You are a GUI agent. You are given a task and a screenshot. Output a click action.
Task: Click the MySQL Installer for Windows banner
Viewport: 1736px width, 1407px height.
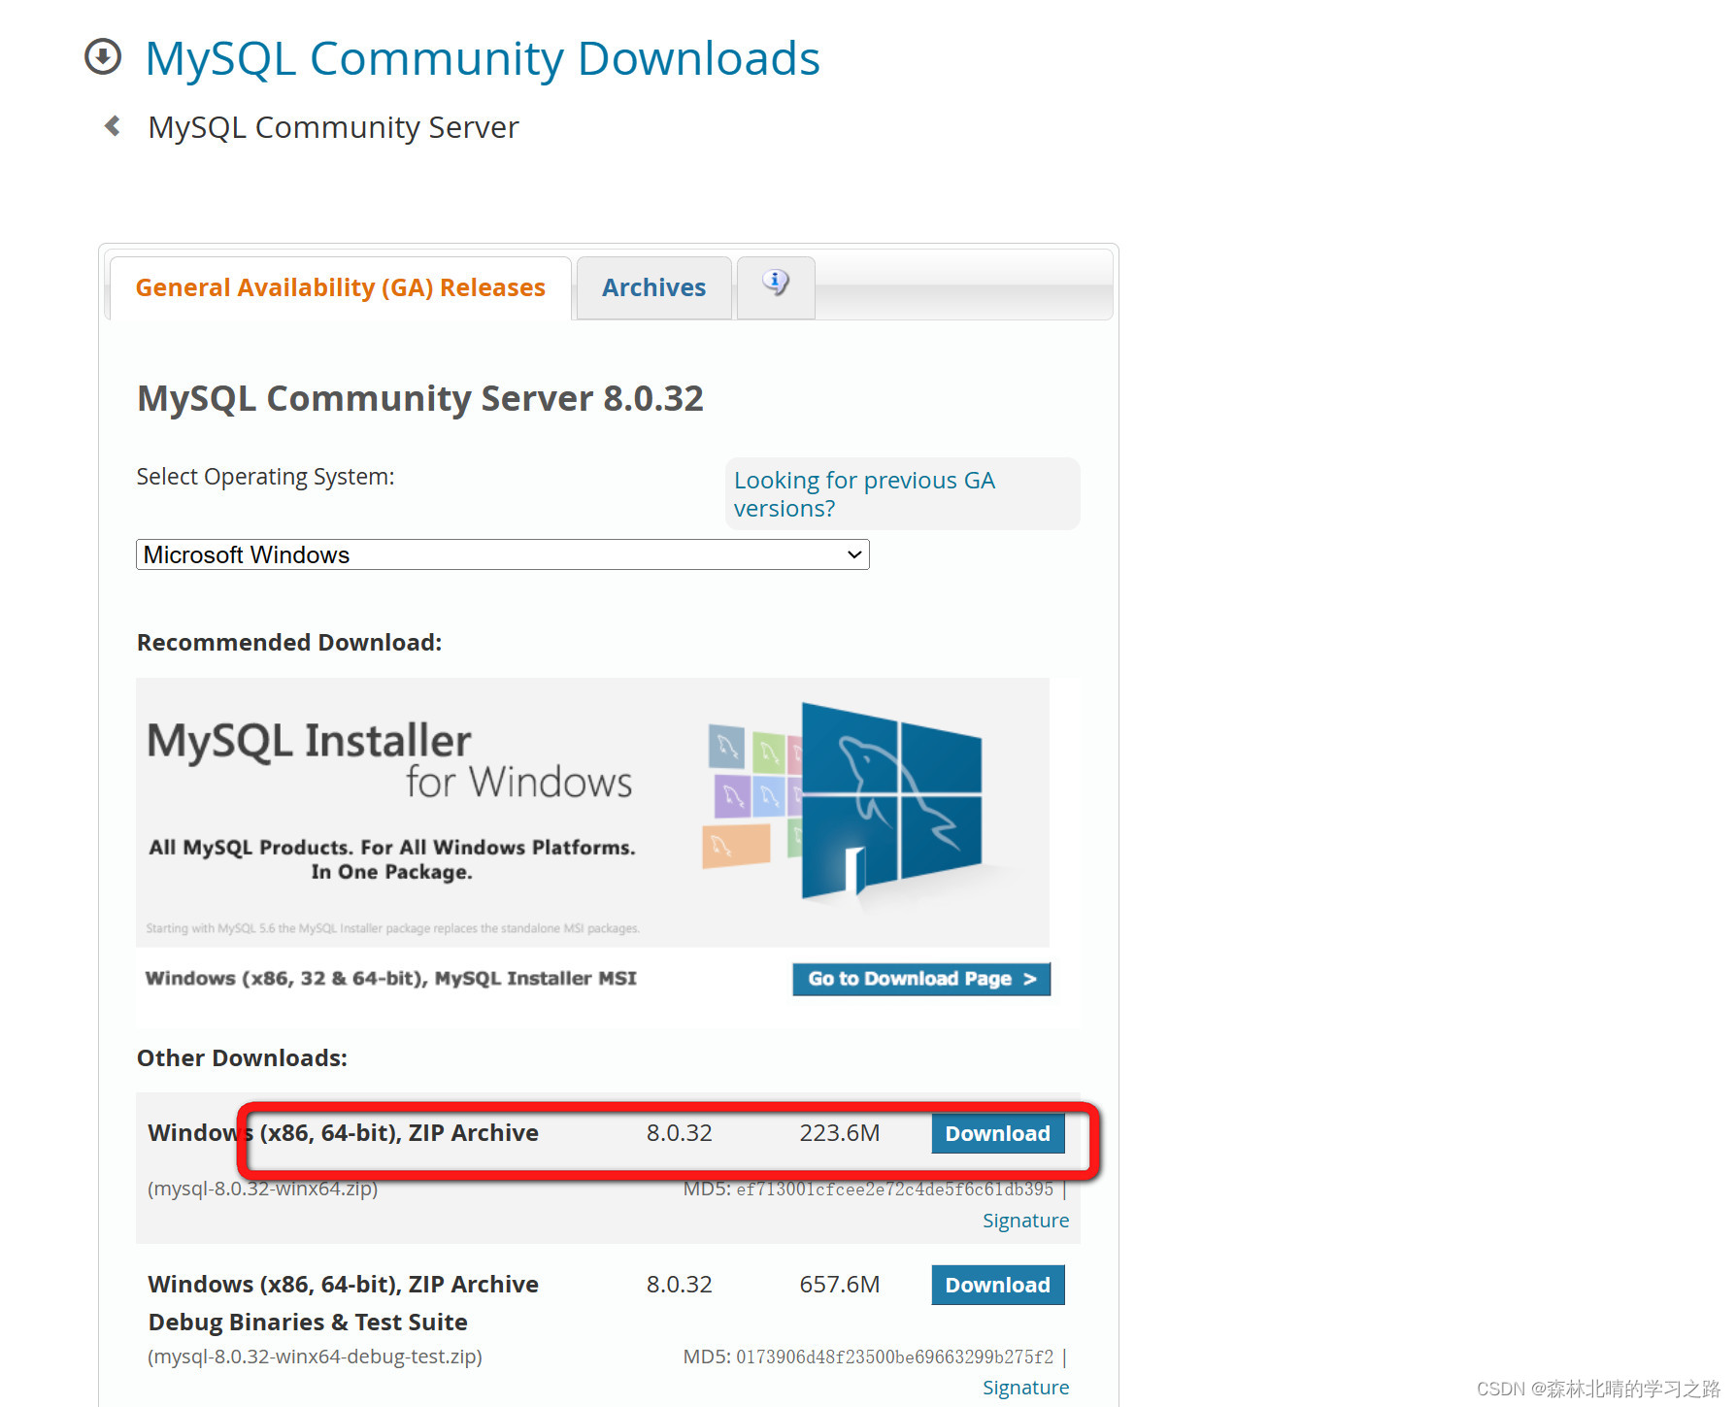pyautogui.click(x=592, y=812)
